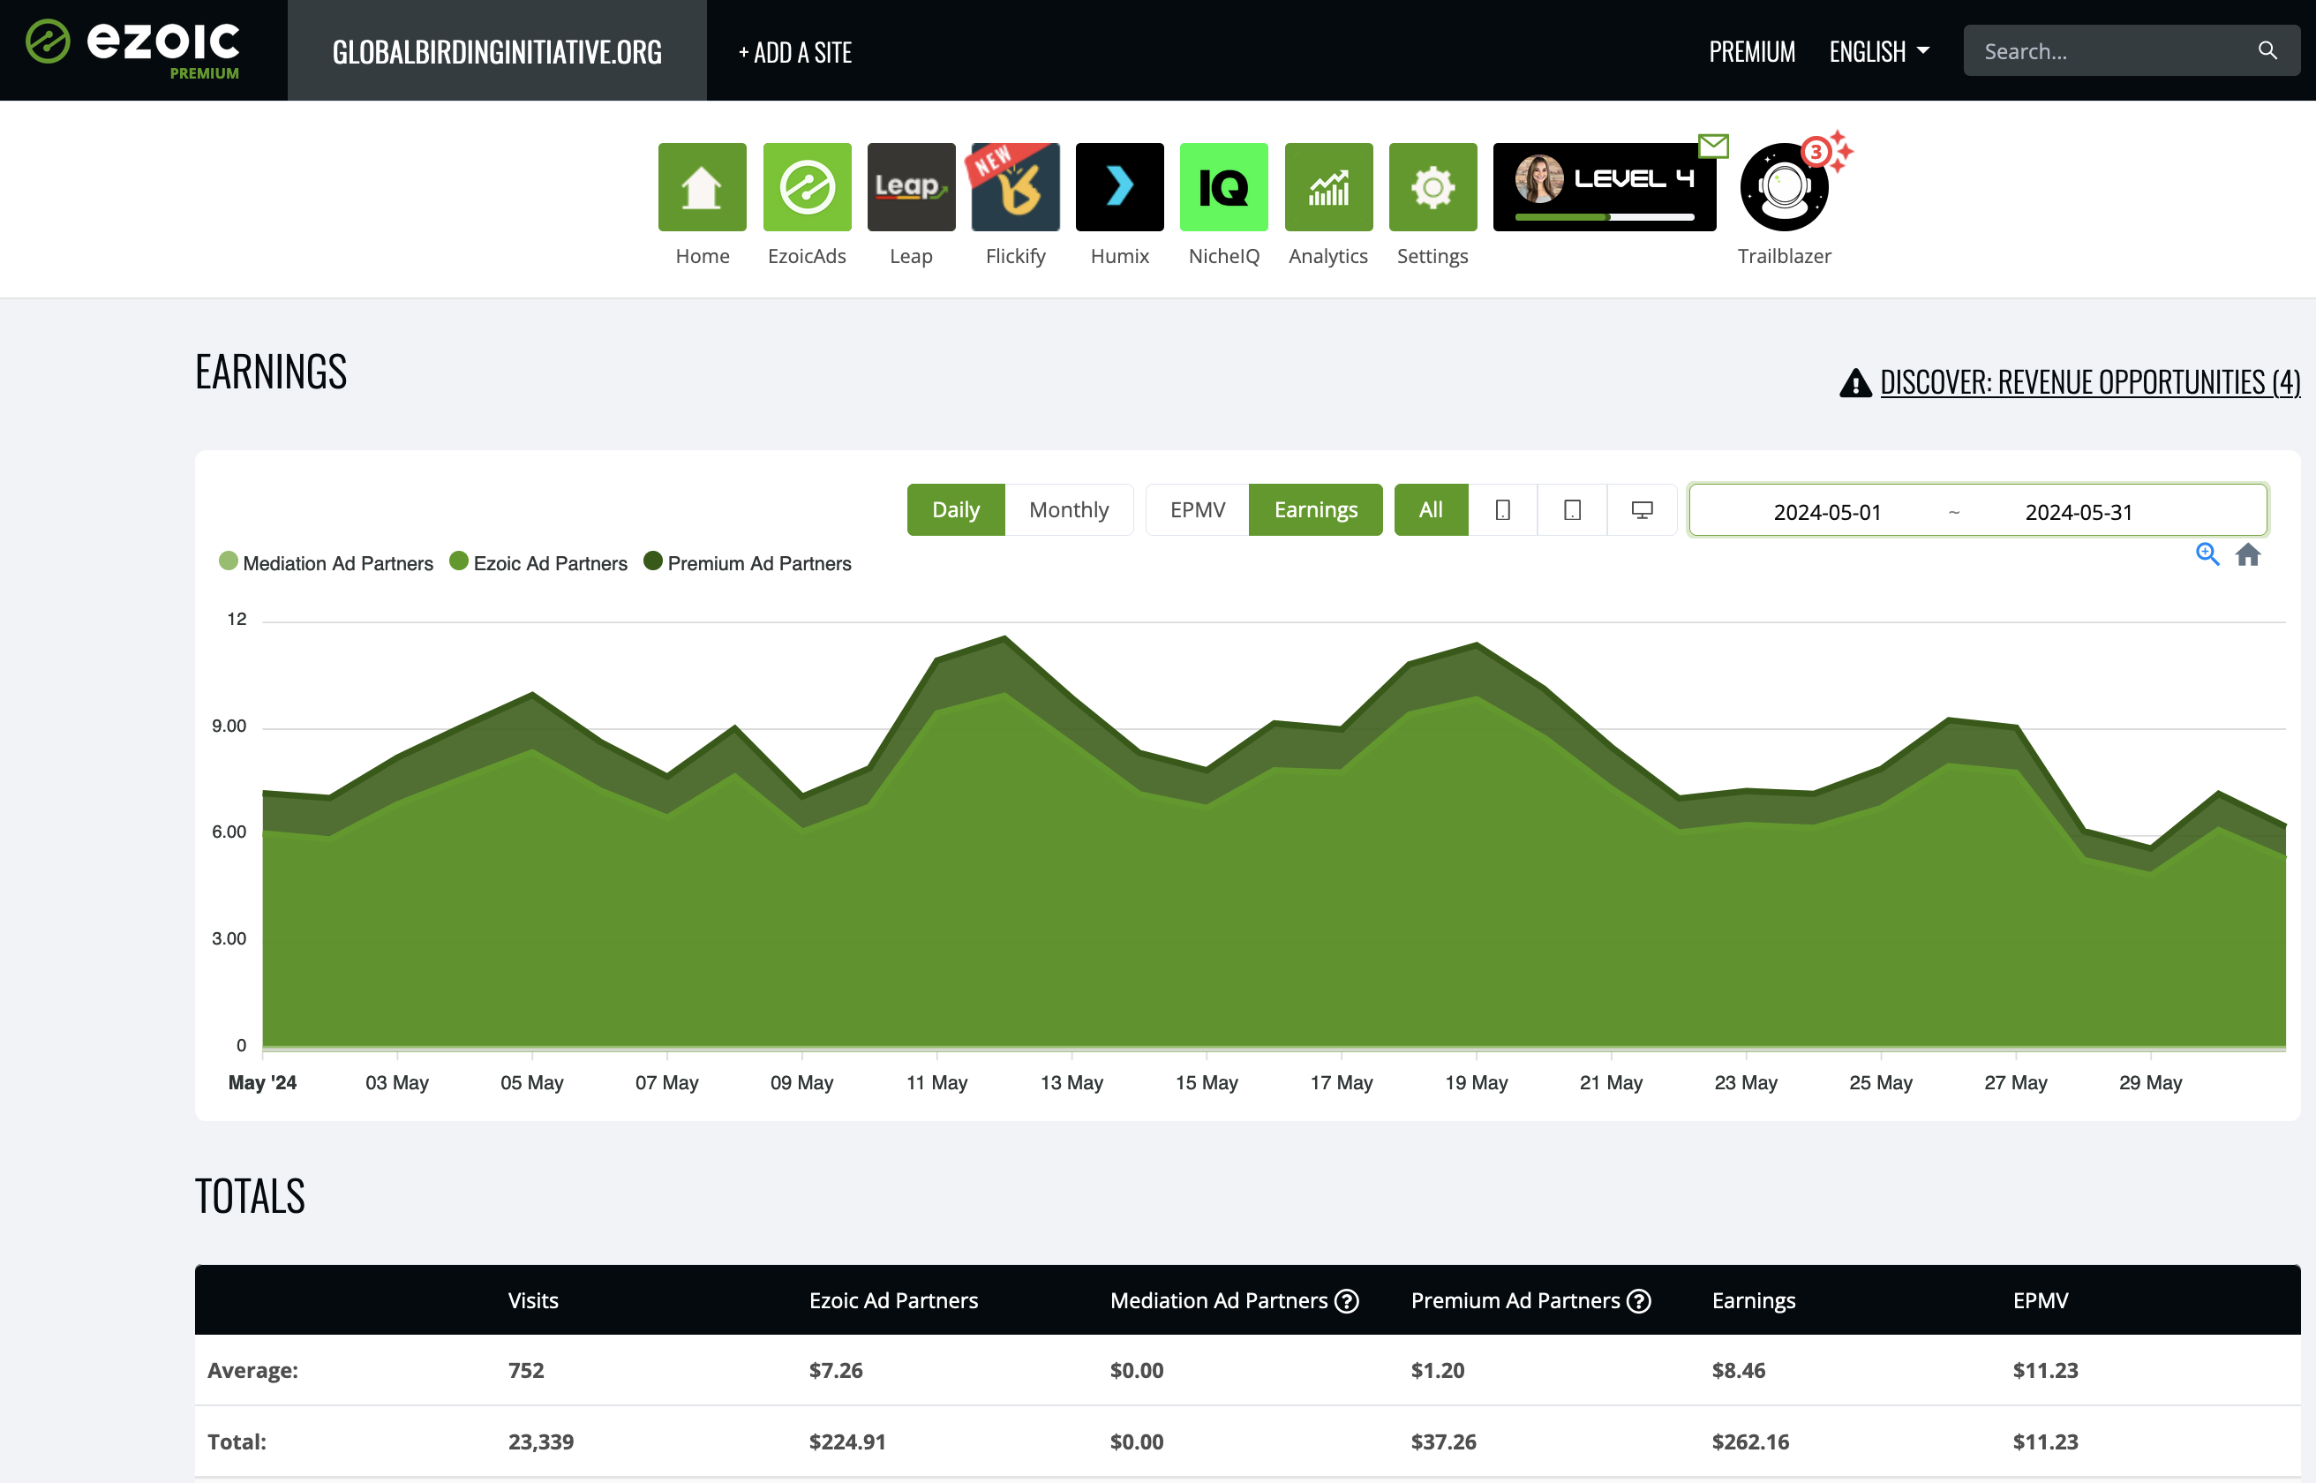
Task: Open the Leap icon tile
Action: coord(911,187)
